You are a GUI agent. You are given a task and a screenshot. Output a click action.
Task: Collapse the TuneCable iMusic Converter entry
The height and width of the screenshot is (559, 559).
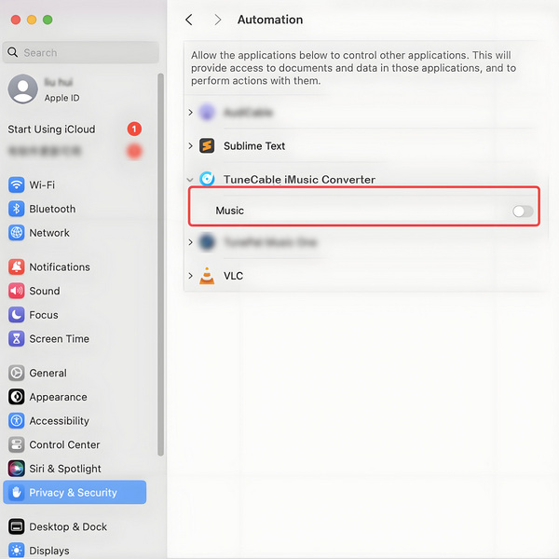tap(190, 180)
